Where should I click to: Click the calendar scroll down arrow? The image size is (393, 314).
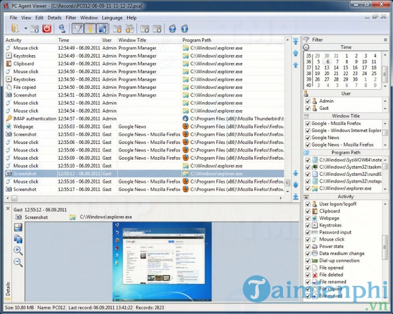385,86
